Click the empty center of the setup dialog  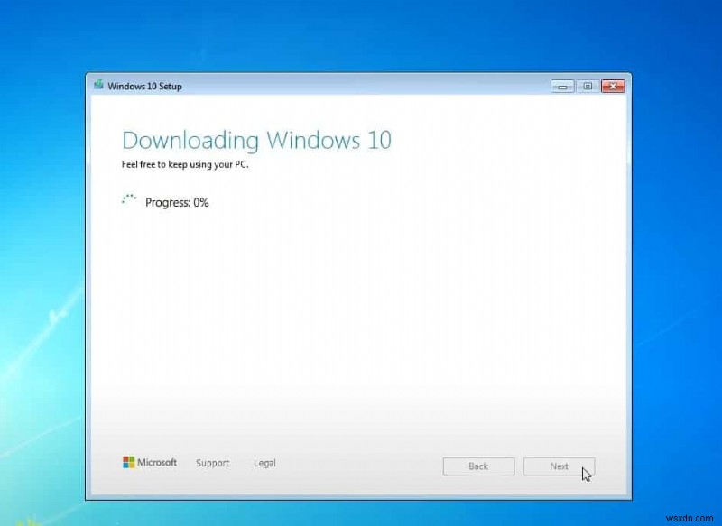pos(361,316)
